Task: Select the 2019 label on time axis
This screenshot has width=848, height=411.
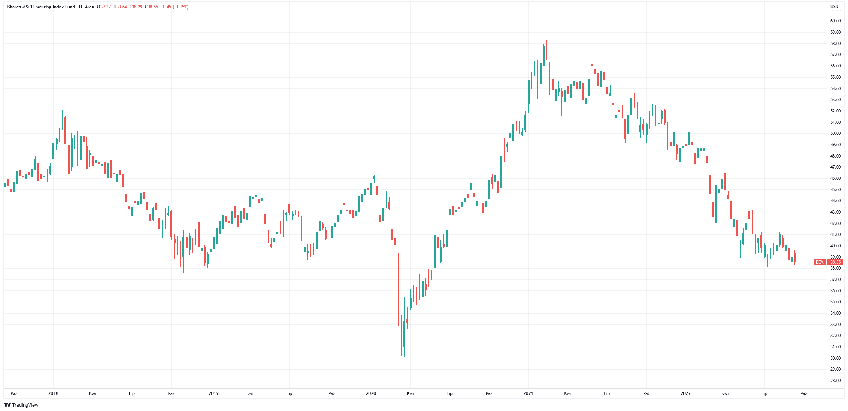Action: click(213, 393)
